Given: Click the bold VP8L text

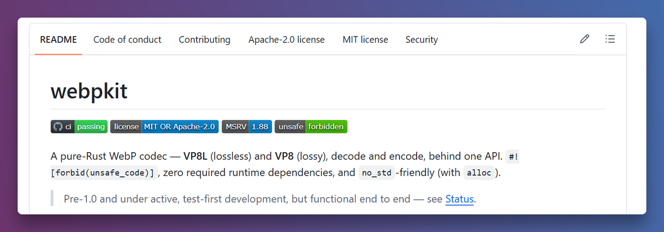Looking at the screenshot, I should pos(195,156).
